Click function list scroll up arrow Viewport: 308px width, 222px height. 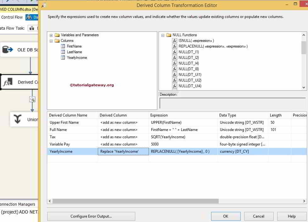pos(304,35)
